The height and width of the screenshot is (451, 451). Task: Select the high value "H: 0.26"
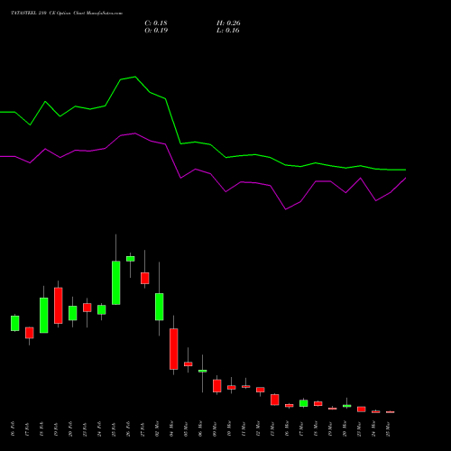pos(228,23)
